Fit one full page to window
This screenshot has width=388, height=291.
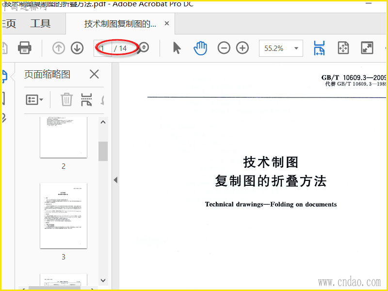343,48
